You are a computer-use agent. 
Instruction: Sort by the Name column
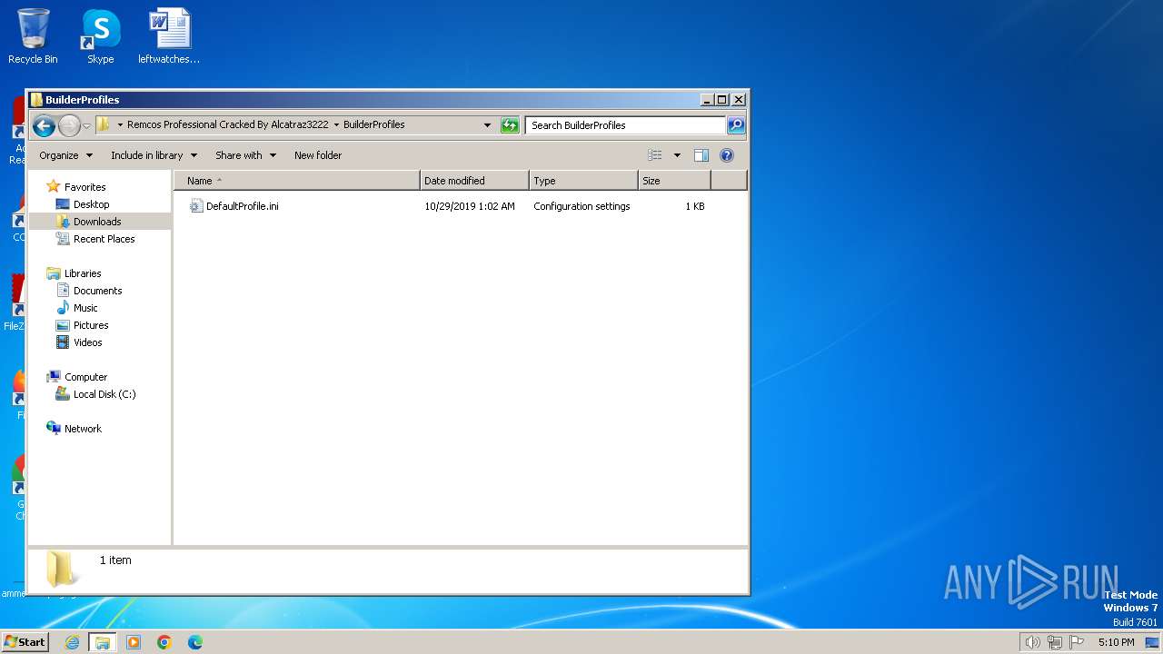click(296, 181)
